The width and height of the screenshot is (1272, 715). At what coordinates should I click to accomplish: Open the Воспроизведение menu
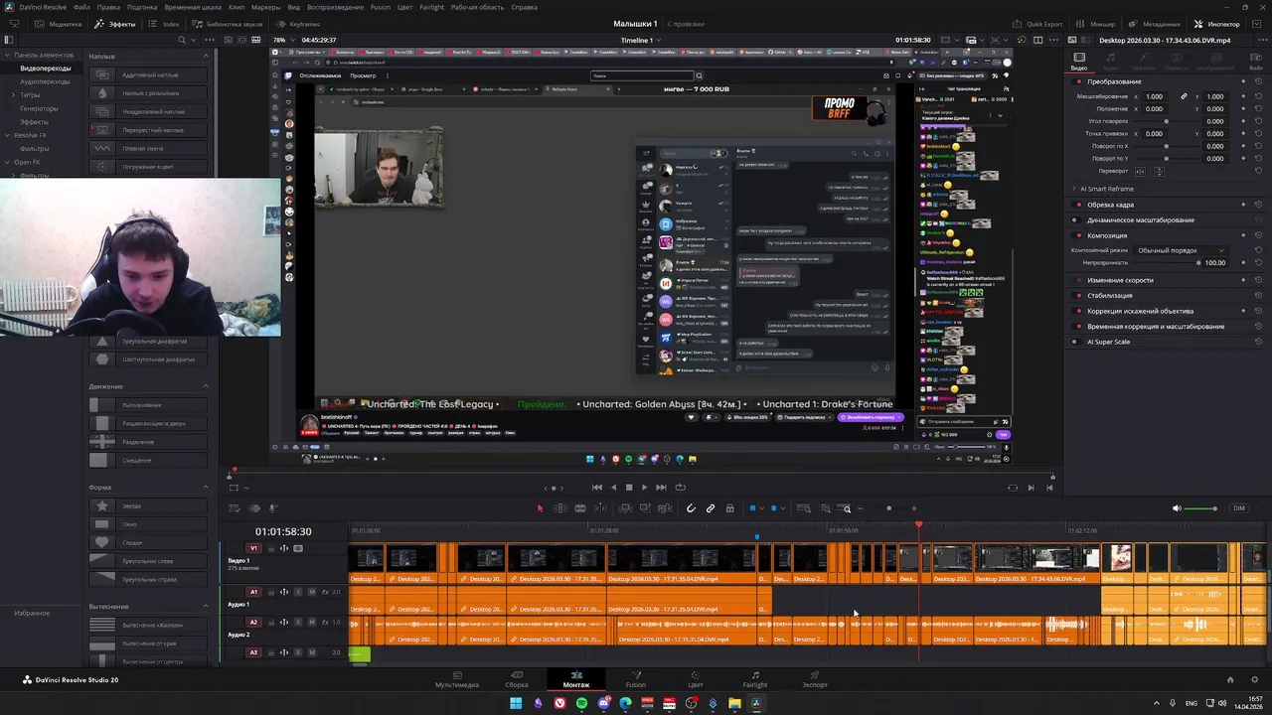[335, 7]
